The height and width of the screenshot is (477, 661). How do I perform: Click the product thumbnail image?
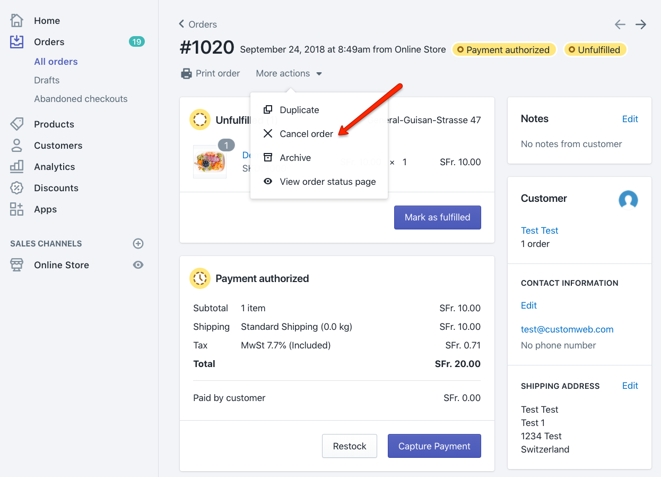(x=210, y=161)
